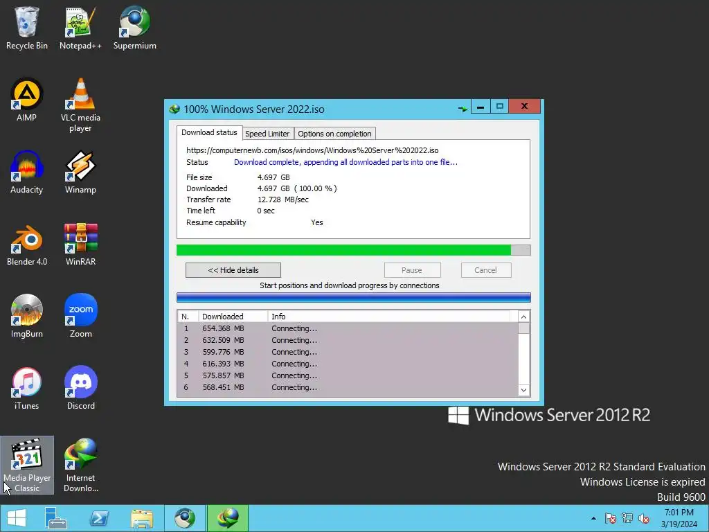Click the Audacity desktop icon
This screenshot has width=709, height=532.
pos(27,172)
